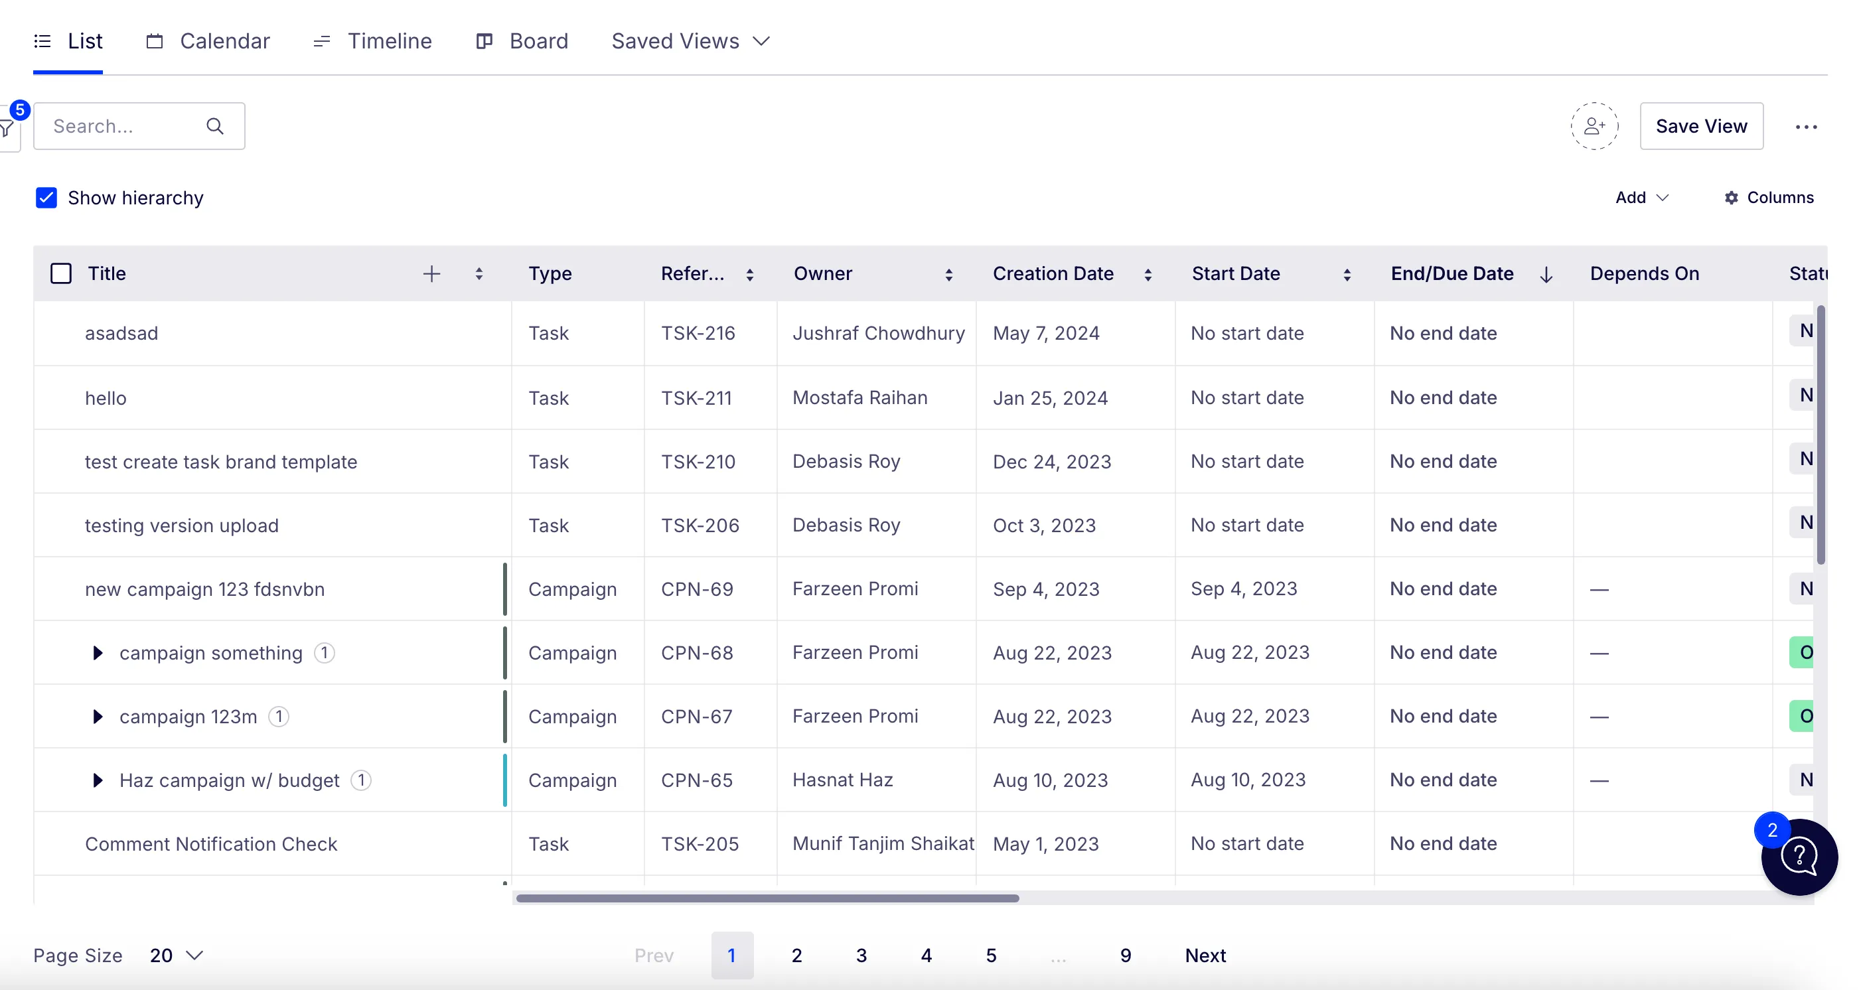
Task: Open the asadsad task row
Action: [x=121, y=334]
